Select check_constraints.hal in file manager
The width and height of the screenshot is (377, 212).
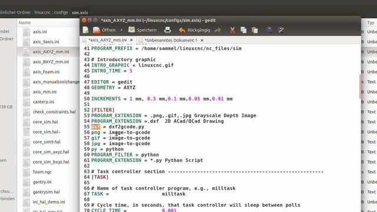pyautogui.click(x=54, y=112)
